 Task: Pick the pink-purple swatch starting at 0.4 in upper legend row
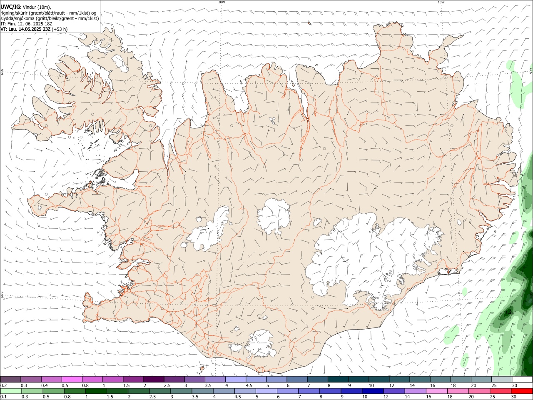tap(51, 379)
